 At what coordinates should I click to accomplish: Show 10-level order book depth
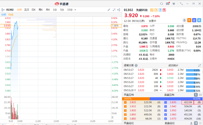pyautogui.click(x=200, y=95)
